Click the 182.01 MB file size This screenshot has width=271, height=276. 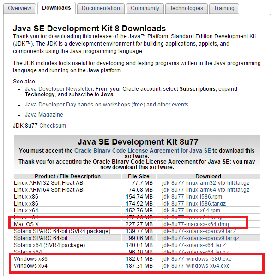(x=139, y=259)
